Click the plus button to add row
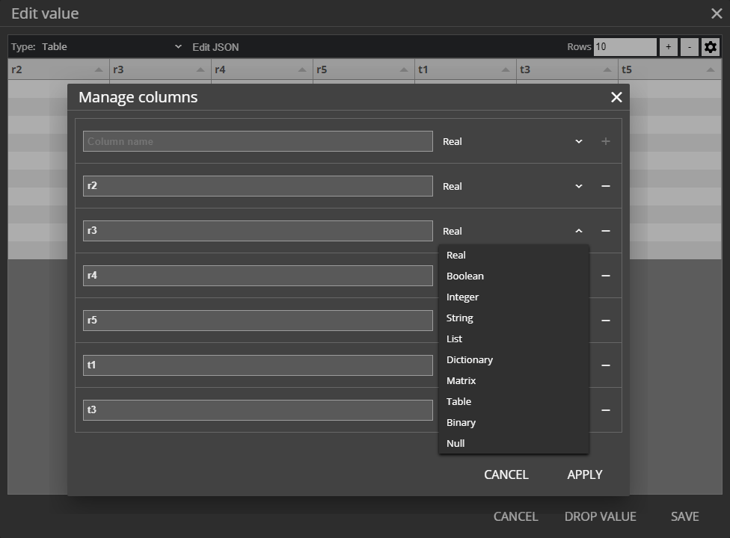The height and width of the screenshot is (538, 730). coord(669,47)
